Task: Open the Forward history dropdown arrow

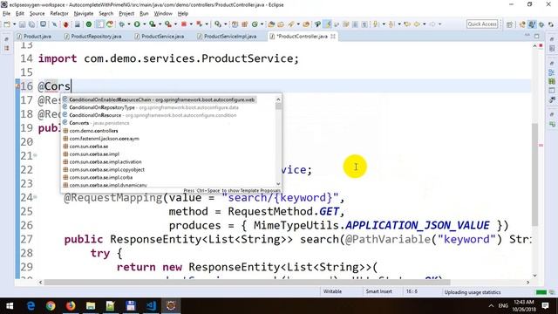Action: pos(439,24)
